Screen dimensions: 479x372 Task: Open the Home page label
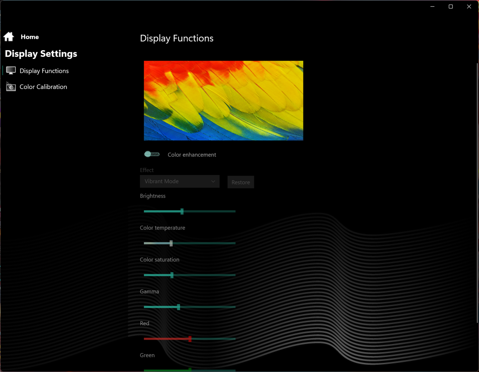[30, 37]
